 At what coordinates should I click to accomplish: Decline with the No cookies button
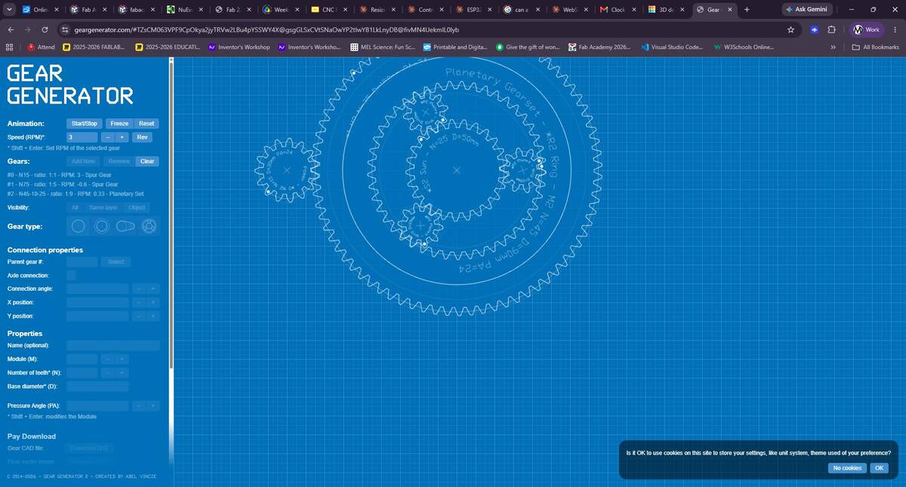[x=847, y=468]
